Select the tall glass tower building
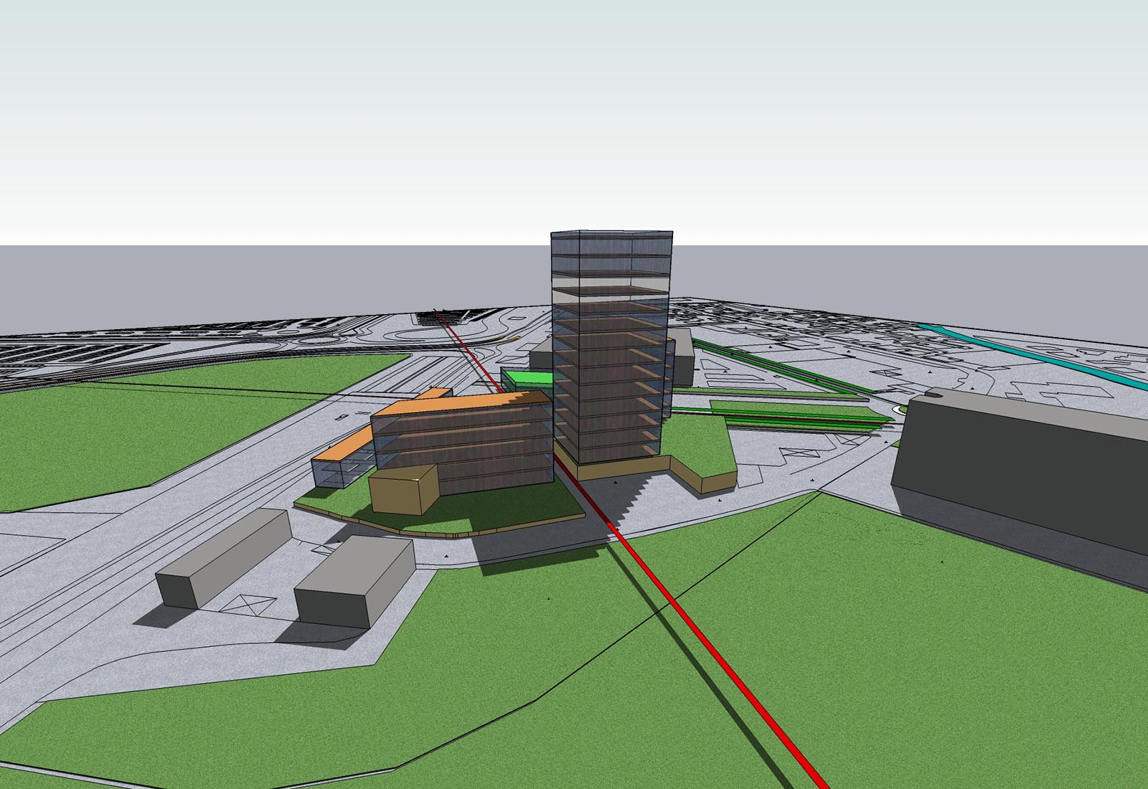The height and width of the screenshot is (789, 1148). click(611, 348)
